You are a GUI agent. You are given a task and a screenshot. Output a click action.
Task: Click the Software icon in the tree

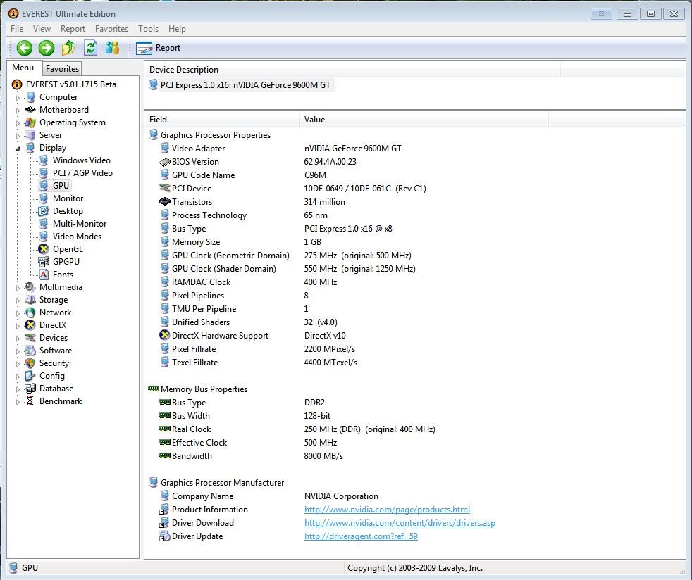pos(30,351)
